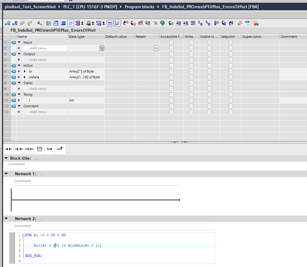This screenshot has width=307, height=267.
Task: Tick Setpoint checkbox for the iodata row
Action: coord(231,77)
